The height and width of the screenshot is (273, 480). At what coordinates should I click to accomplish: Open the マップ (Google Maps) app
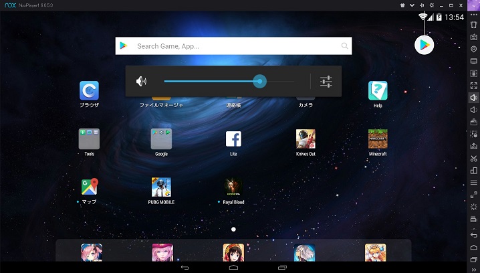tap(89, 187)
